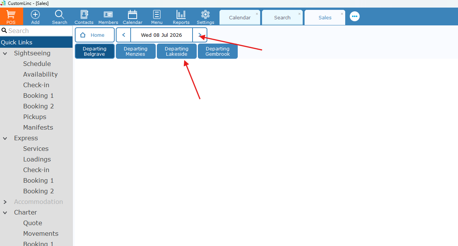Image resolution: width=458 pixels, height=246 pixels.
Task: Open the Calendar toolbar icon
Action: tap(133, 15)
